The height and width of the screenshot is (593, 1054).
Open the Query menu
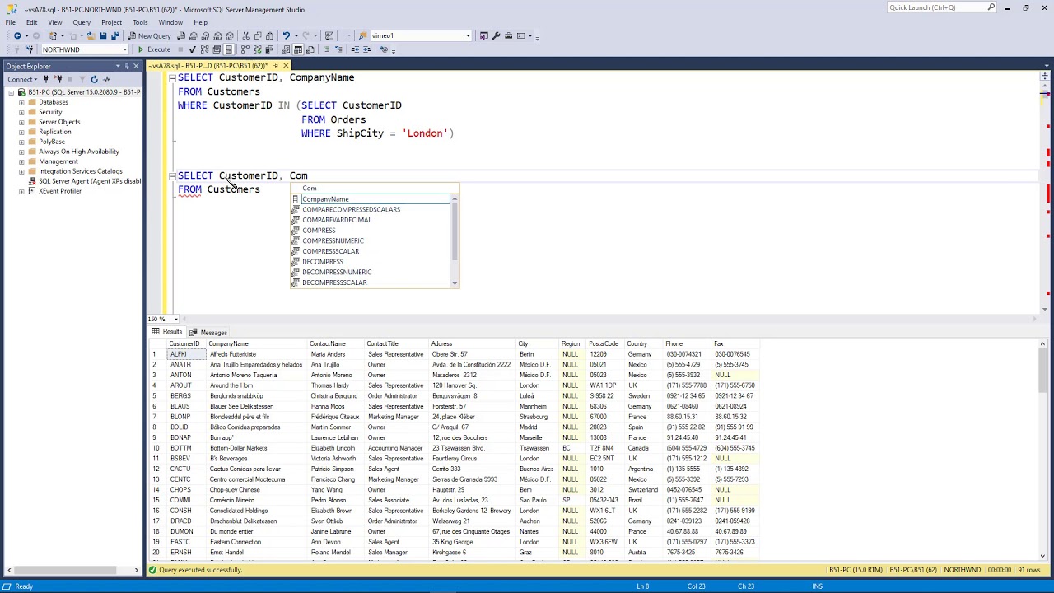(82, 22)
